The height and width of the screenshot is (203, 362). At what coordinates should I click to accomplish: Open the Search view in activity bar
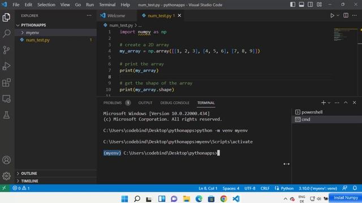6,34
